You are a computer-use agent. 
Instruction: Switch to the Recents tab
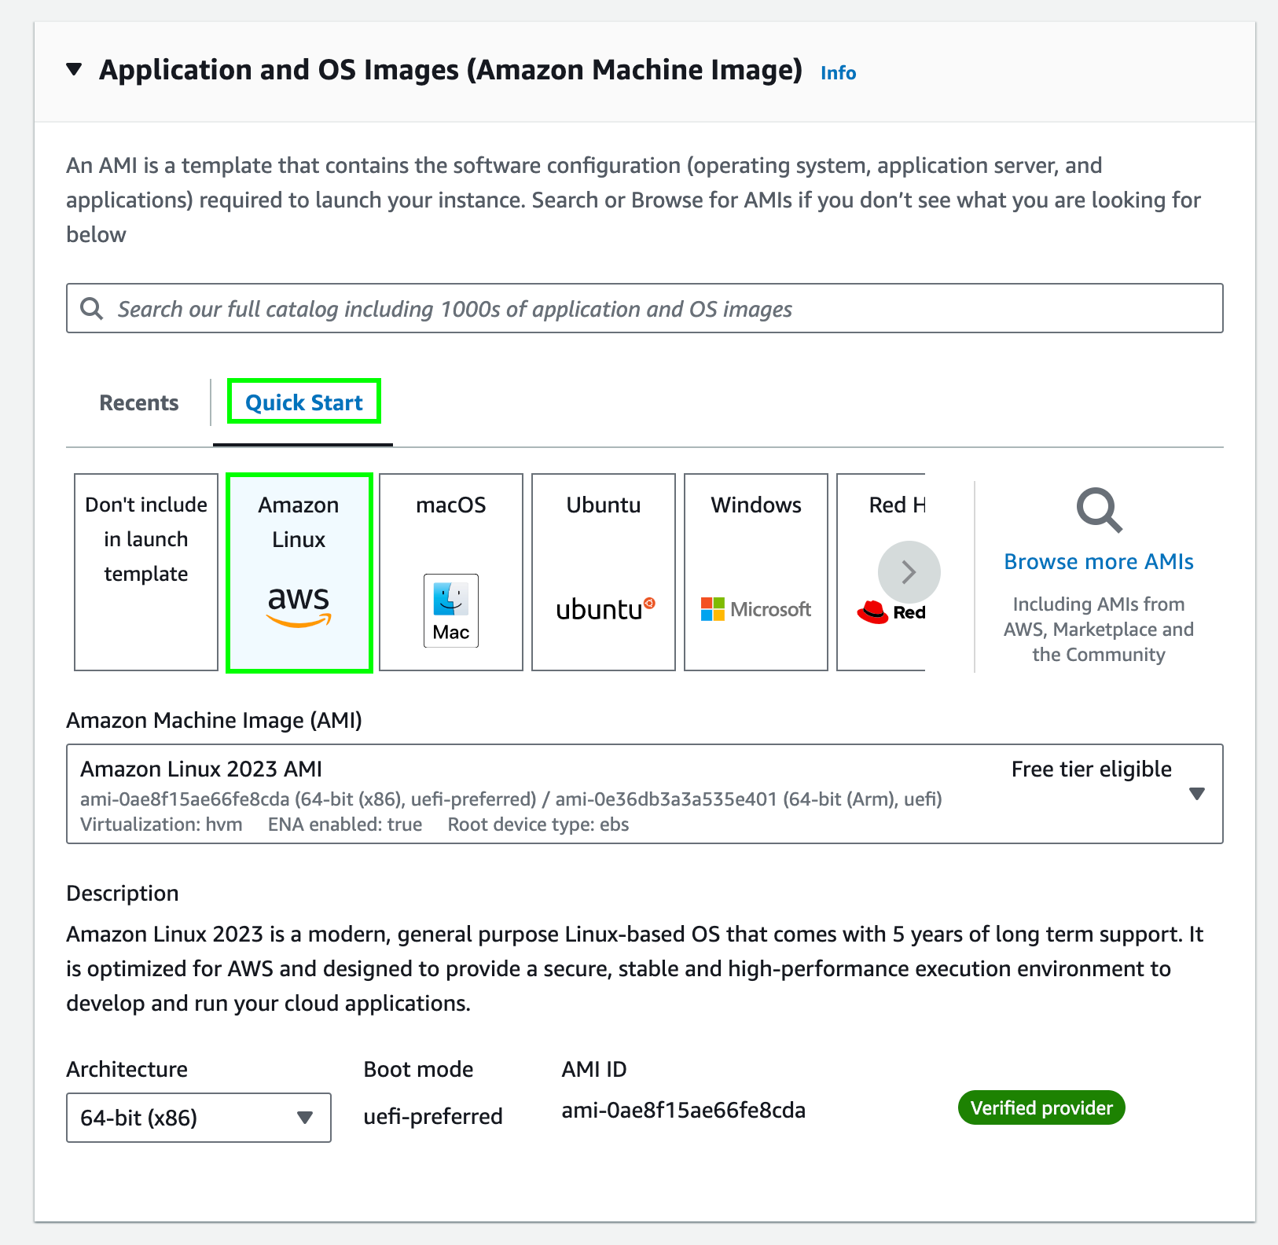[x=139, y=402]
